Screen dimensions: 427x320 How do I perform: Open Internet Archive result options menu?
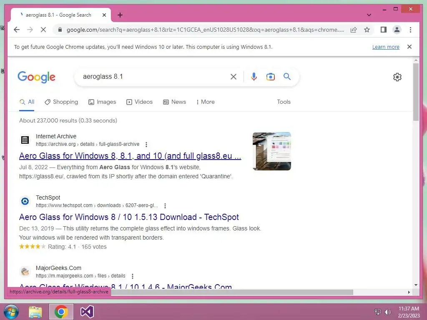click(146, 145)
